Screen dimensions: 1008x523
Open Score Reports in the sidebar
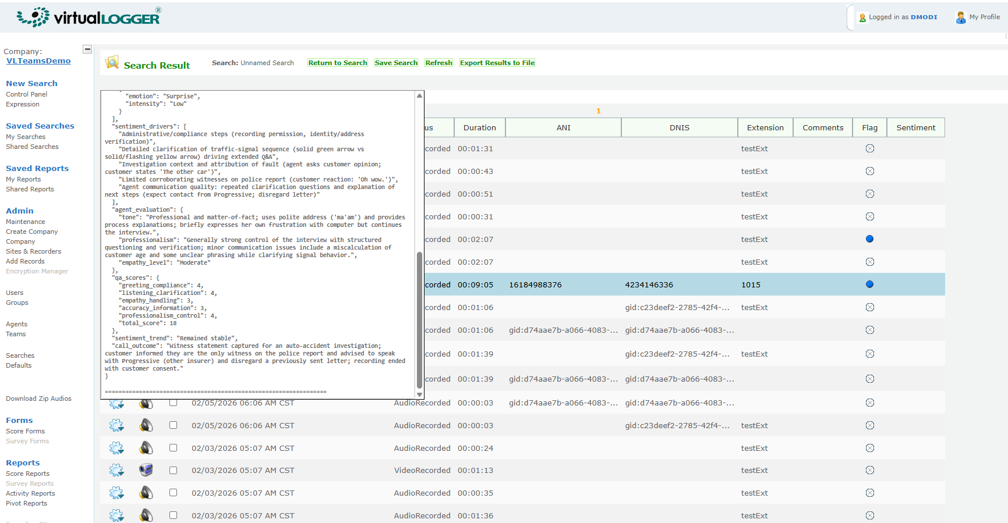tap(27, 474)
